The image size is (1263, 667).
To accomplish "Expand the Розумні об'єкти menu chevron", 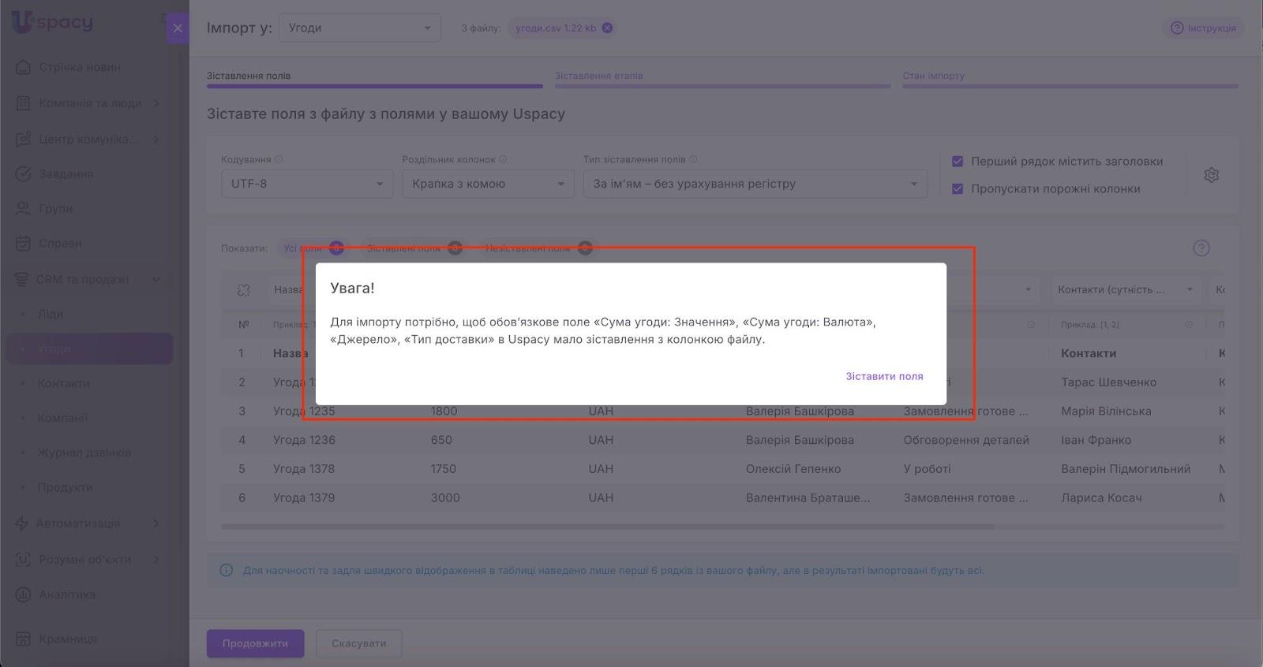I will (156, 560).
